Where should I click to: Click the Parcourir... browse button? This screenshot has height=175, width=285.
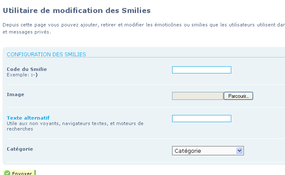tap(238, 96)
